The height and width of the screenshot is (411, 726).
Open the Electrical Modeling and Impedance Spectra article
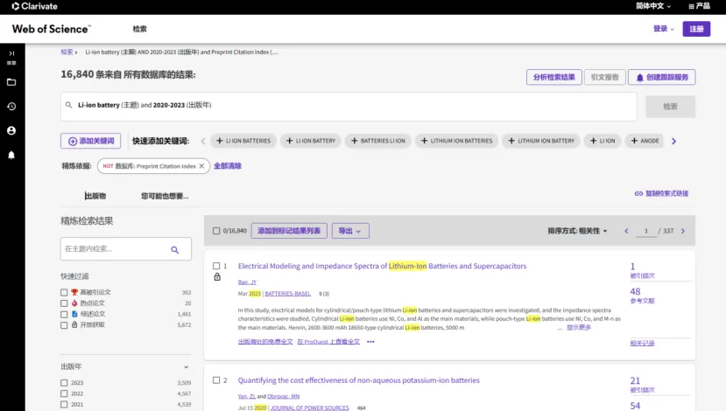[x=382, y=266]
